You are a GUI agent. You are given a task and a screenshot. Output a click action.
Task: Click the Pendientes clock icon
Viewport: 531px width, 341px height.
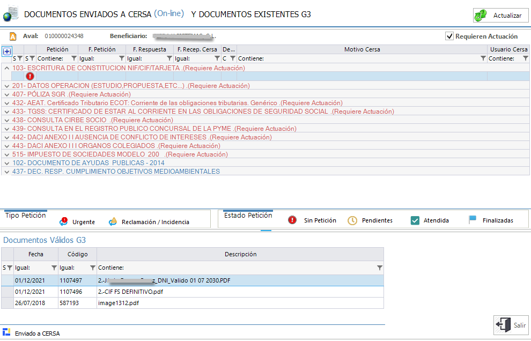pyautogui.click(x=352, y=220)
